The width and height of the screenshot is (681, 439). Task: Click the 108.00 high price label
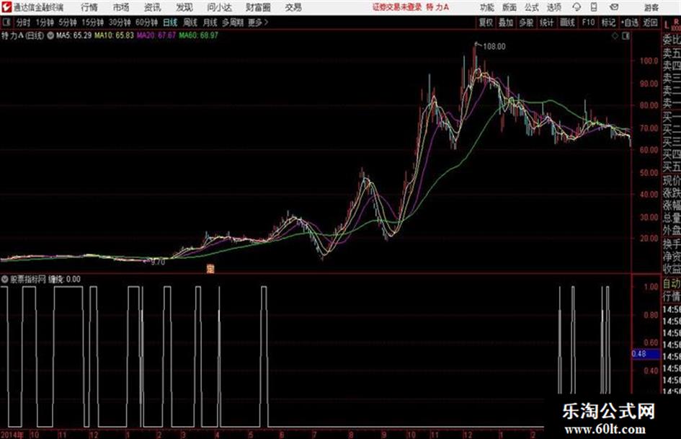[x=494, y=47]
